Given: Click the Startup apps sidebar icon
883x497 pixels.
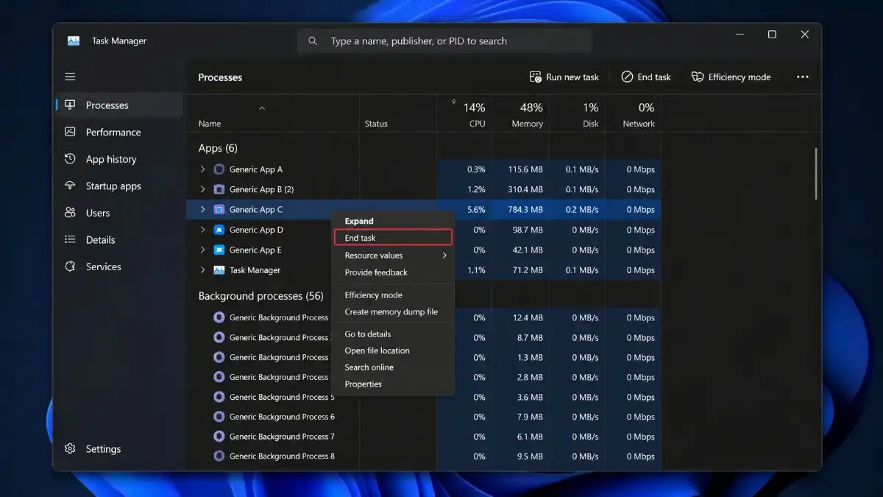Looking at the screenshot, I should pos(70,186).
